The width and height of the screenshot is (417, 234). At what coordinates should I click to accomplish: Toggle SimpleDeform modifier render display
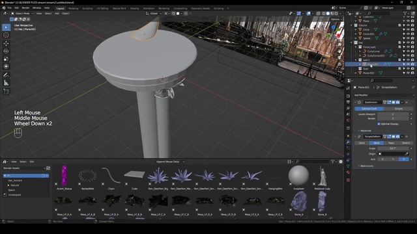coord(397,136)
